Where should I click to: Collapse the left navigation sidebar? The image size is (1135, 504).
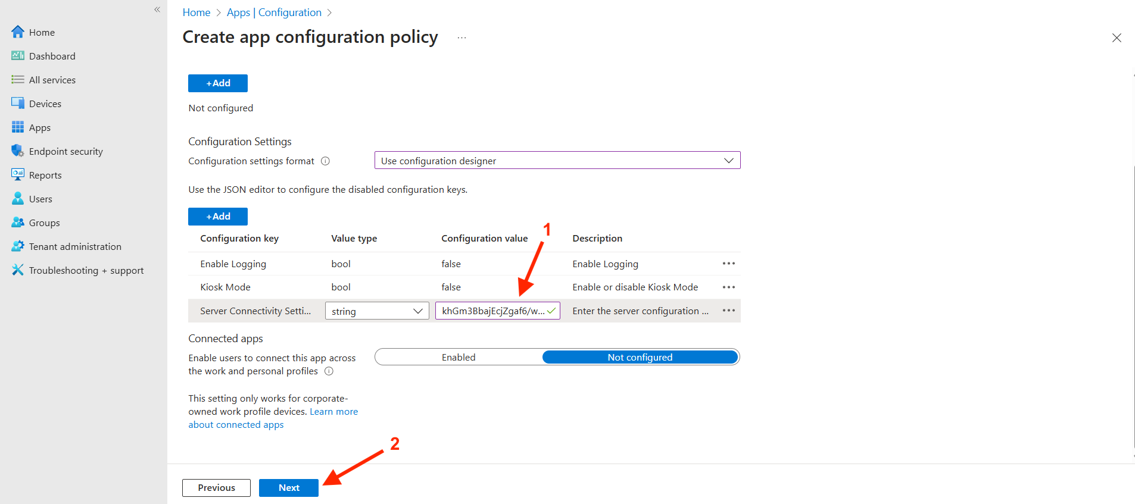tap(157, 10)
